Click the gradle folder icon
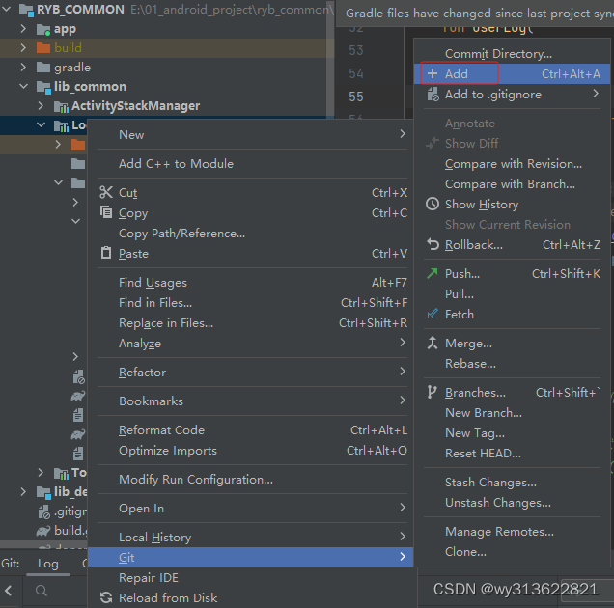Screen dimensions: 614x608 [x=43, y=68]
